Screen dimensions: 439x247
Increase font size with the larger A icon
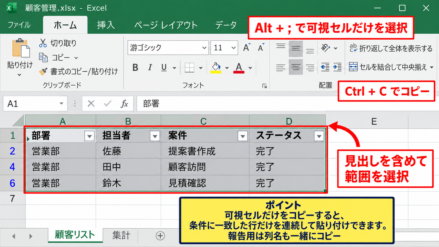coord(247,47)
